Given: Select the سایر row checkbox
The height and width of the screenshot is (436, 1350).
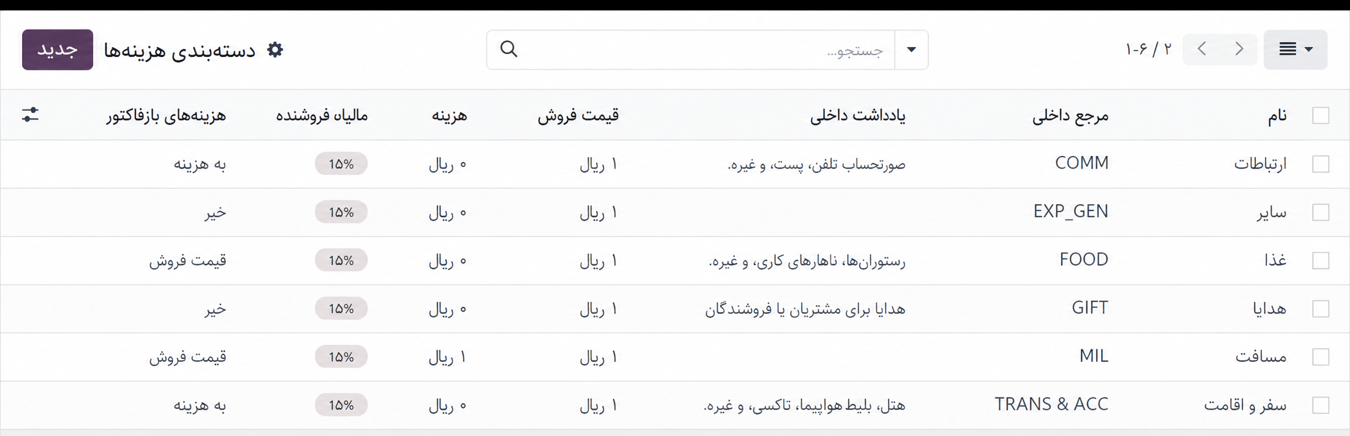Looking at the screenshot, I should [1321, 212].
